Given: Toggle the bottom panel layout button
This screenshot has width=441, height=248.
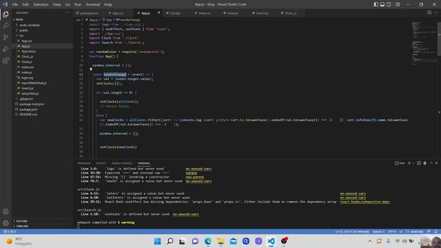Looking at the screenshot, I should click(x=382, y=4).
